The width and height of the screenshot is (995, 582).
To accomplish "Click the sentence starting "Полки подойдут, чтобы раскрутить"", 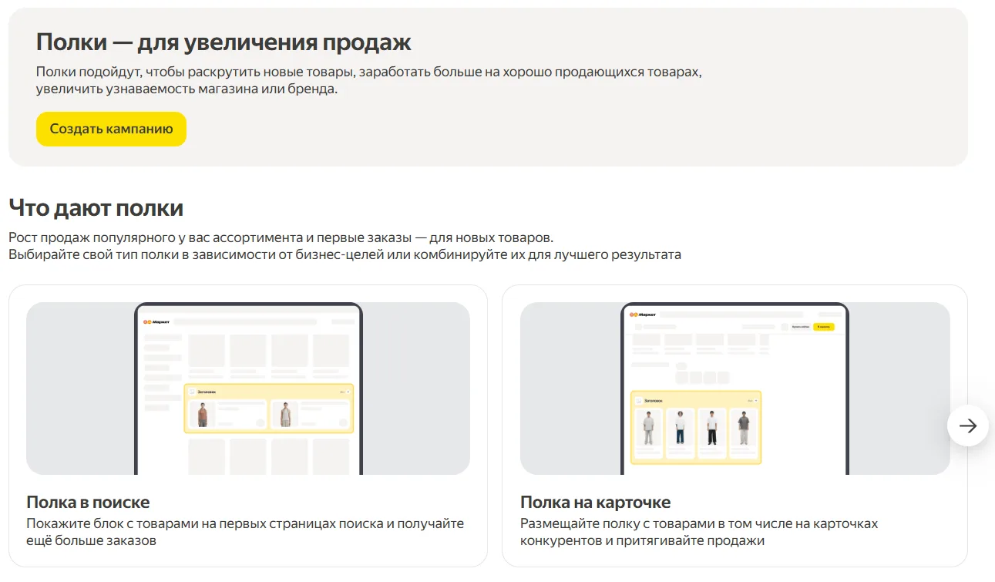I will coord(369,80).
